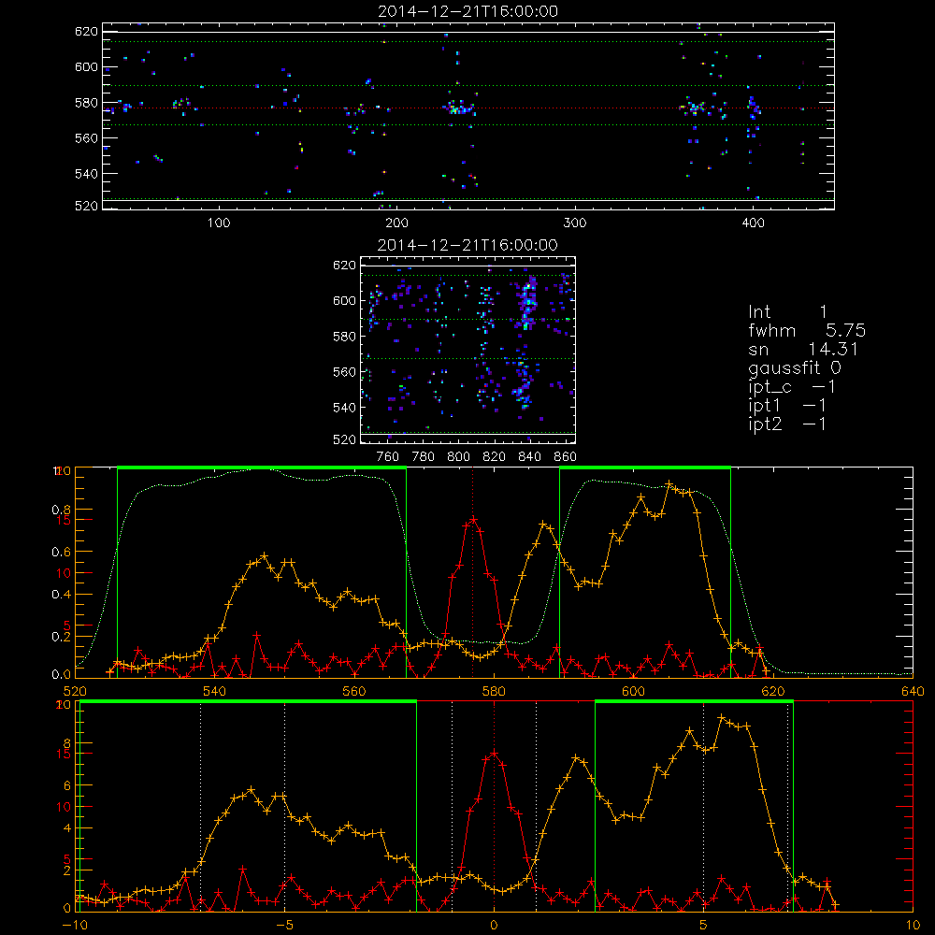Click the right green bar atop bottom plot
This screenshot has height=935, width=935.
pos(694,702)
